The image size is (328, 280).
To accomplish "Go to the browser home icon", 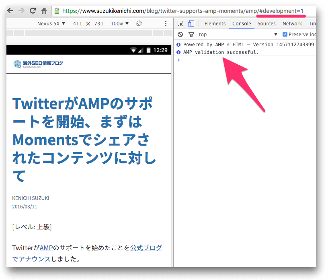I will (x=44, y=11).
